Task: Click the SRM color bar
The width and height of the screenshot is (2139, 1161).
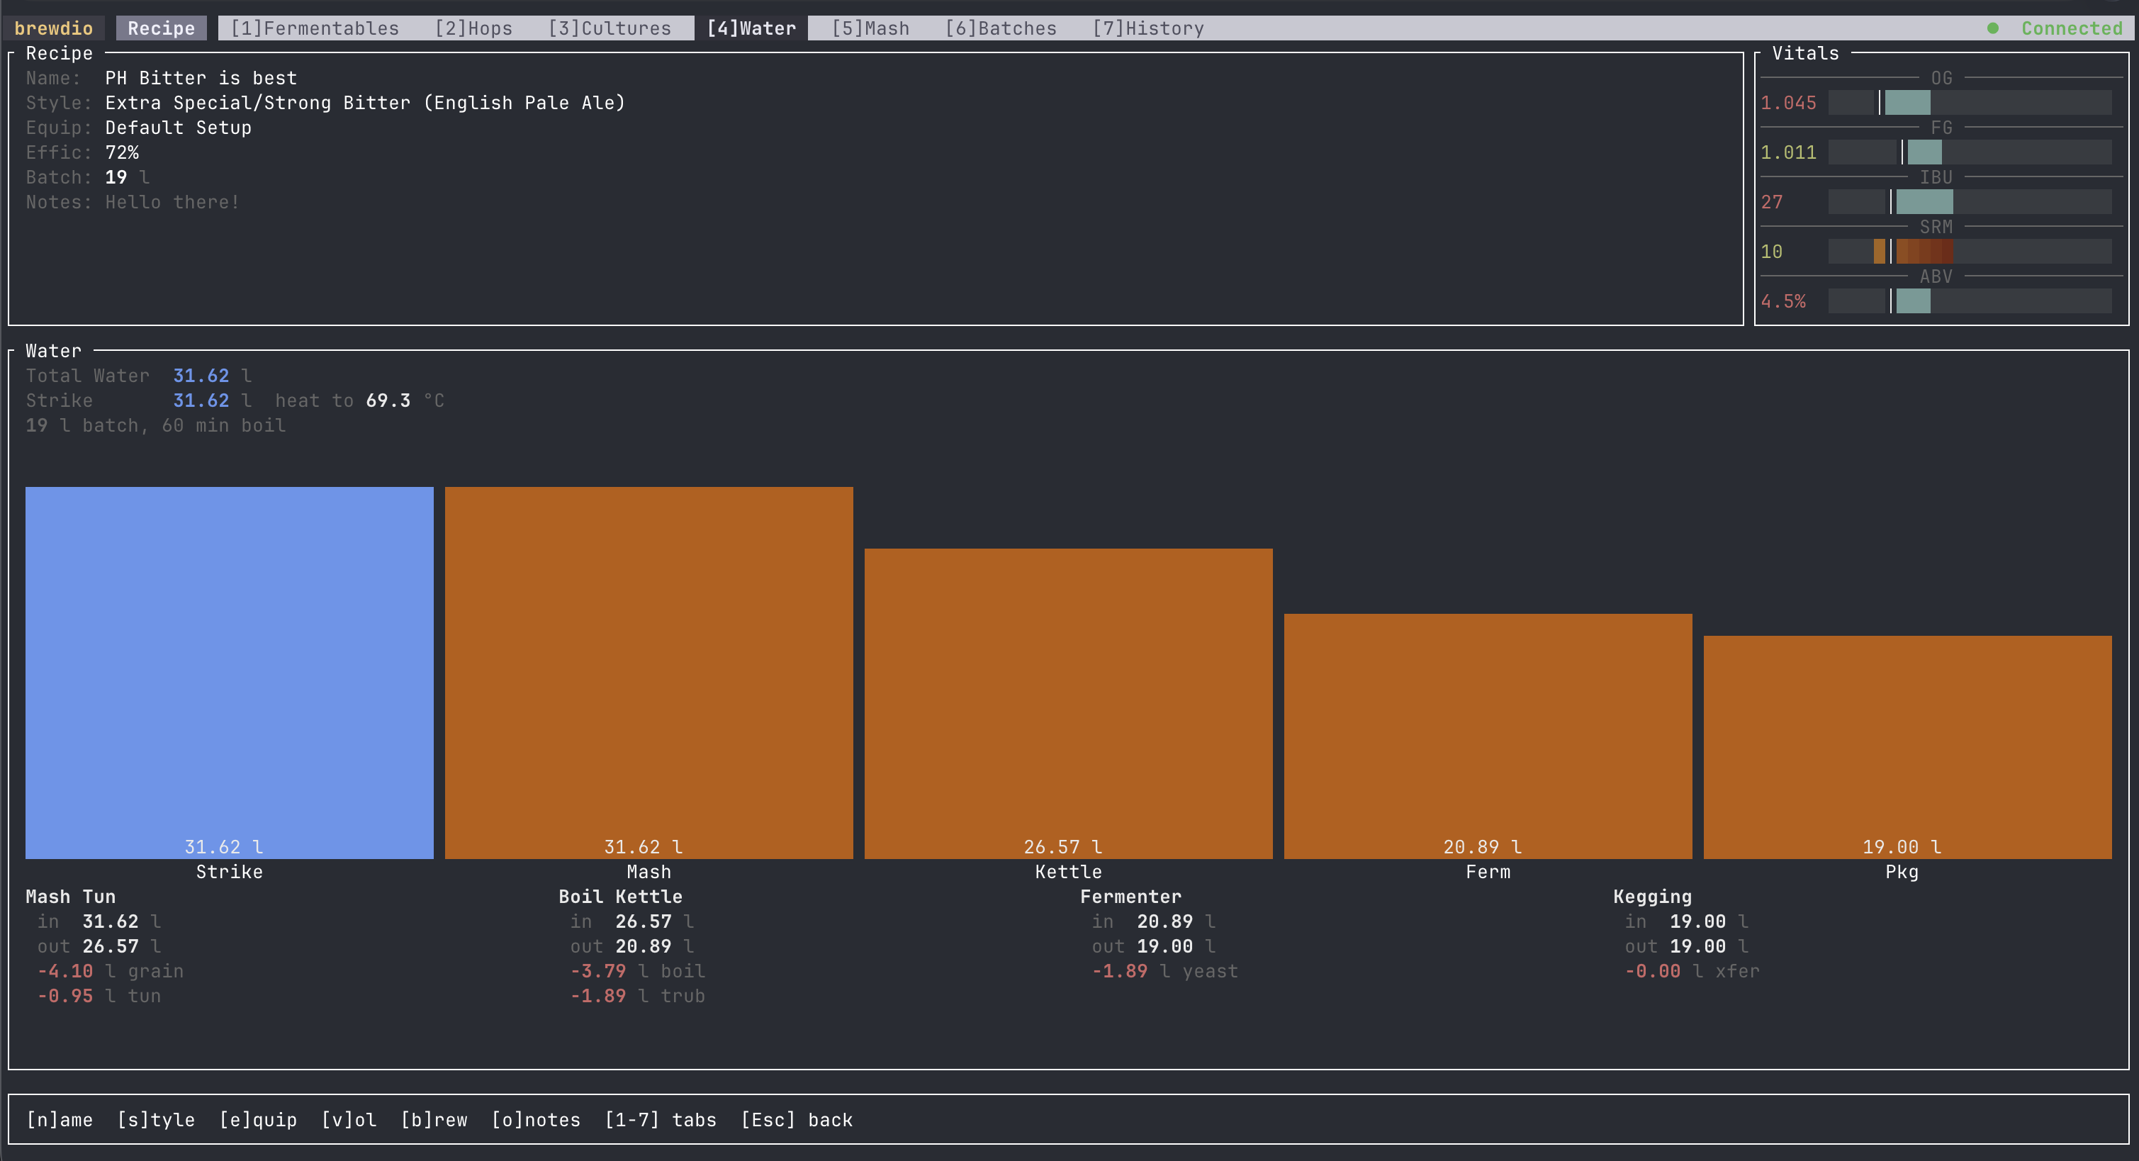Action: [x=1969, y=251]
